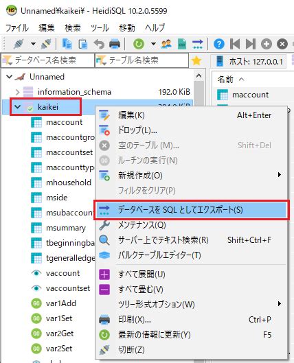
Task: Choose ドロップ(L)... from context menu
Action: point(192,130)
